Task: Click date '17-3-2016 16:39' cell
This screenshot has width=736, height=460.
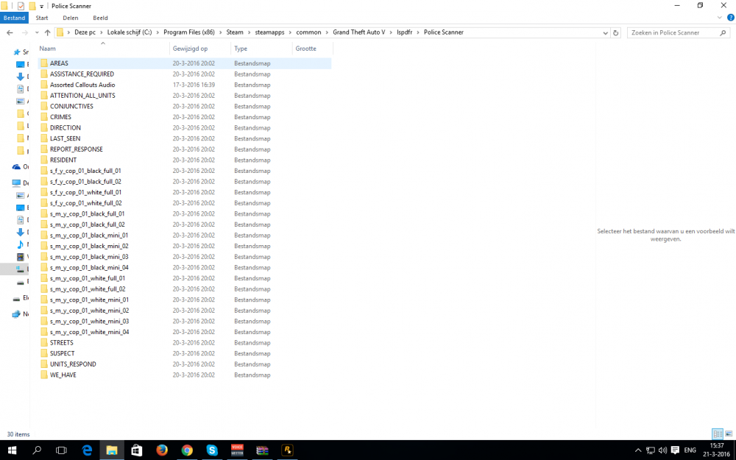Action: click(194, 85)
